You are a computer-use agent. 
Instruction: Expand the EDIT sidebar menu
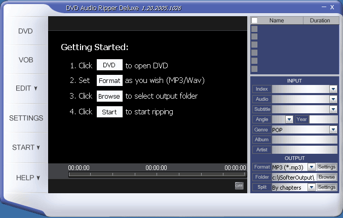(x=26, y=88)
